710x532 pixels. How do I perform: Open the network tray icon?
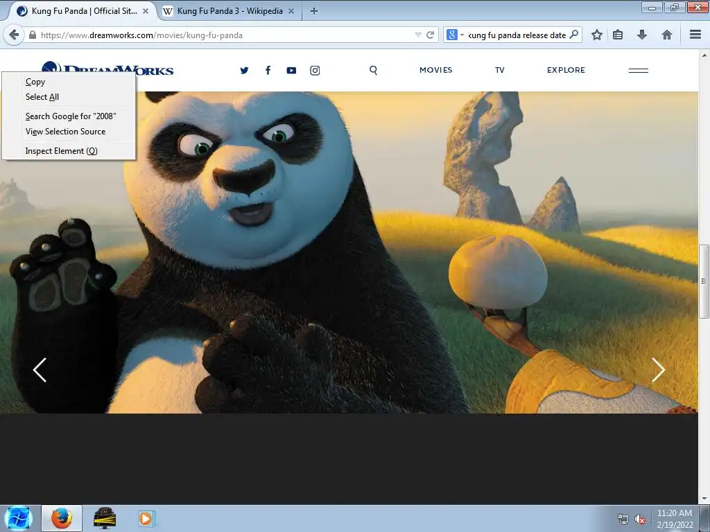(623, 519)
